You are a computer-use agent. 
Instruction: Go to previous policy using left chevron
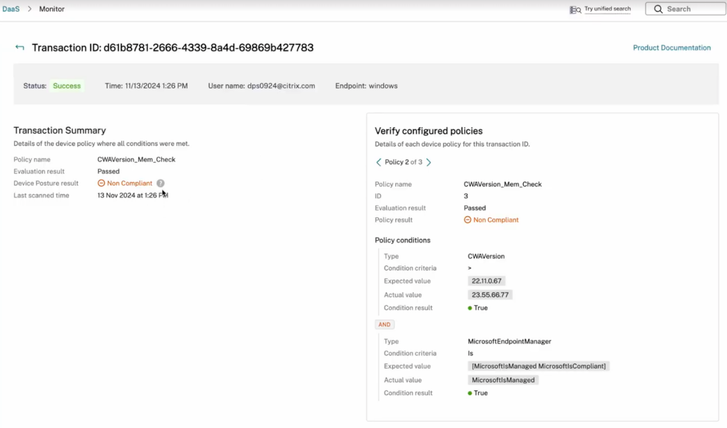(x=379, y=163)
